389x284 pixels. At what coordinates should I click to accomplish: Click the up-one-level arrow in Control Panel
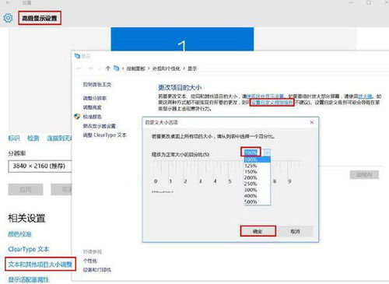[108, 68]
